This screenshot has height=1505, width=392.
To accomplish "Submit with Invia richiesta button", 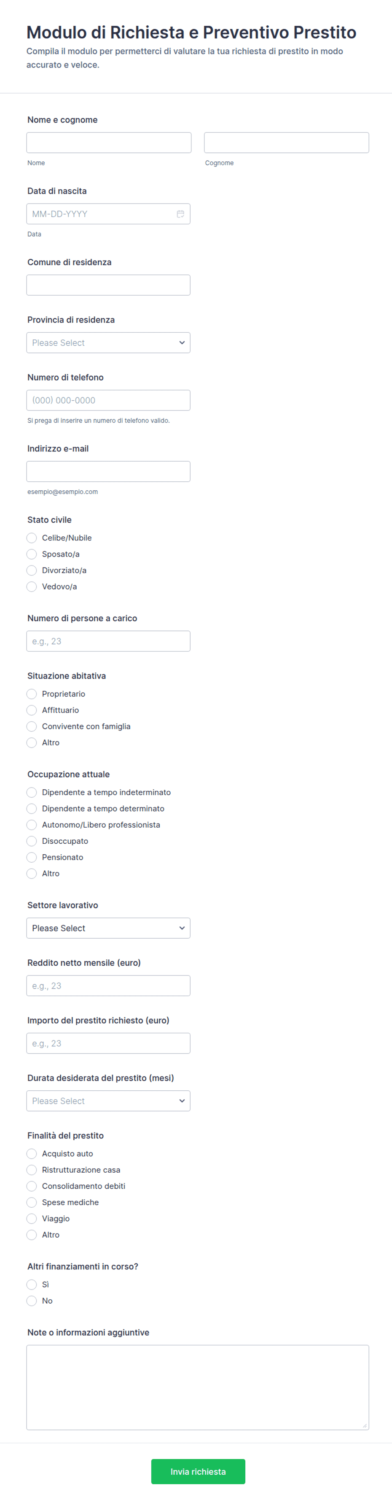I will 199,1471.
